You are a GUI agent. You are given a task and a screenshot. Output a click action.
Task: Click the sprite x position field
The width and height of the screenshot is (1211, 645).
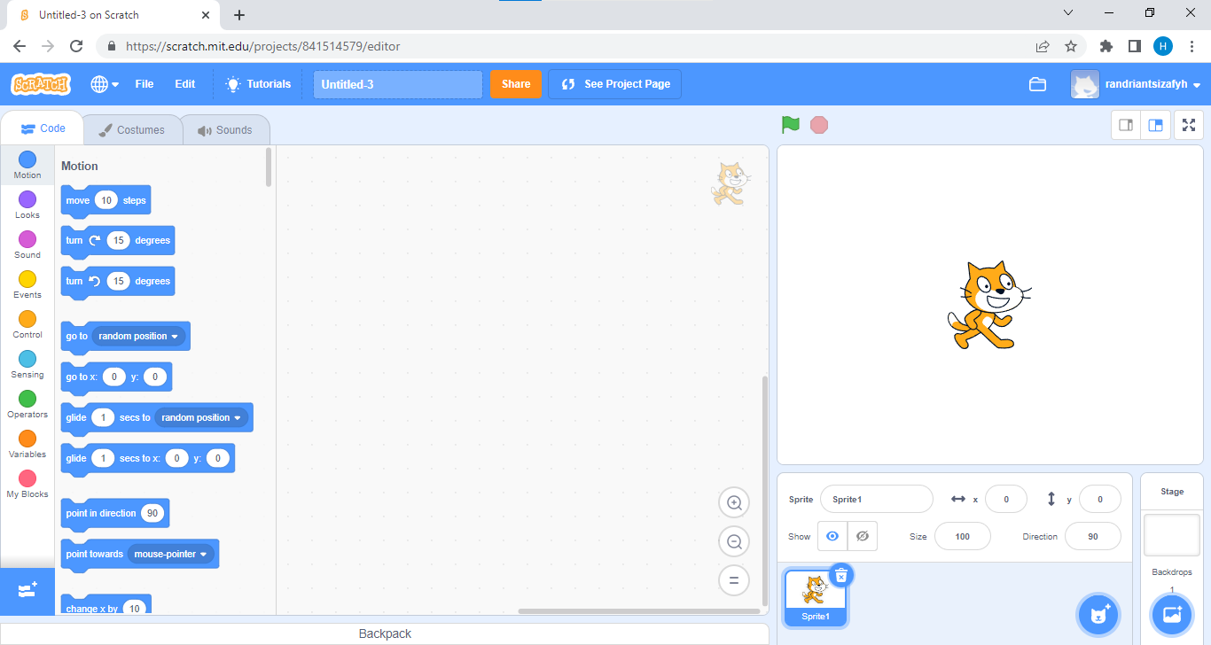[x=1006, y=499]
